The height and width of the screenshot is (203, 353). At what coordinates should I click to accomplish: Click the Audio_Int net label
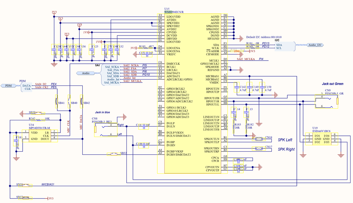129,78
